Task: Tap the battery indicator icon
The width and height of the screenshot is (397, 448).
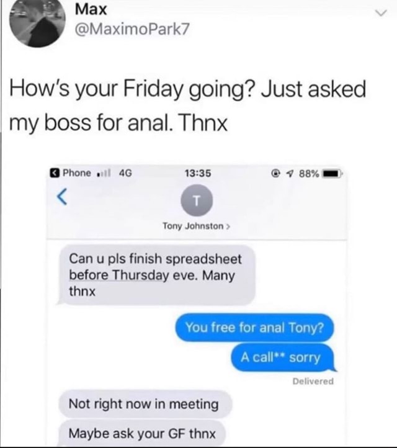Action: click(x=332, y=173)
